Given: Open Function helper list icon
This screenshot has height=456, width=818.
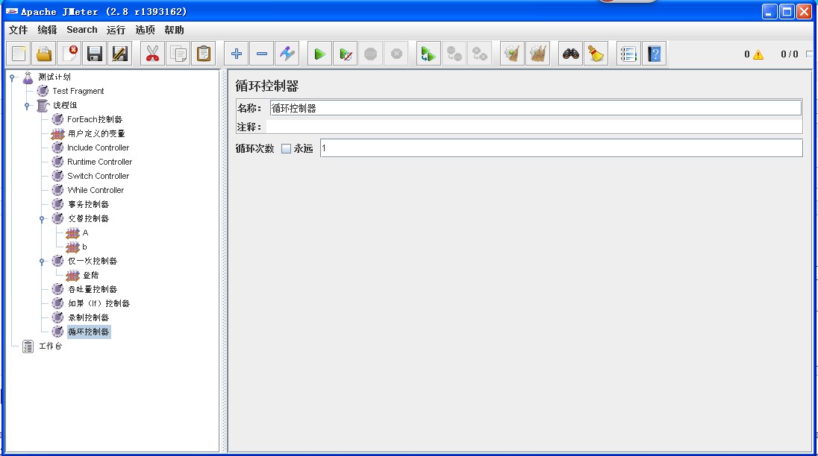Looking at the screenshot, I should [x=628, y=54].
